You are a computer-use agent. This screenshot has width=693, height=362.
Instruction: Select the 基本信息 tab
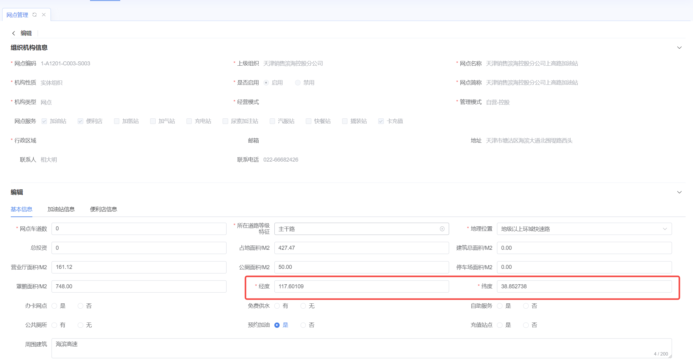click(x=22, y=209)
